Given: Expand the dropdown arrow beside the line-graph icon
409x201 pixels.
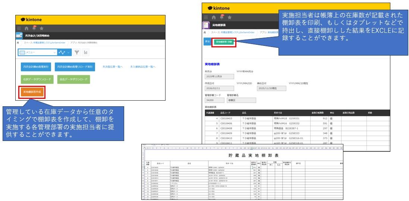Looking at the screenshot, I should tap(69, 53).
